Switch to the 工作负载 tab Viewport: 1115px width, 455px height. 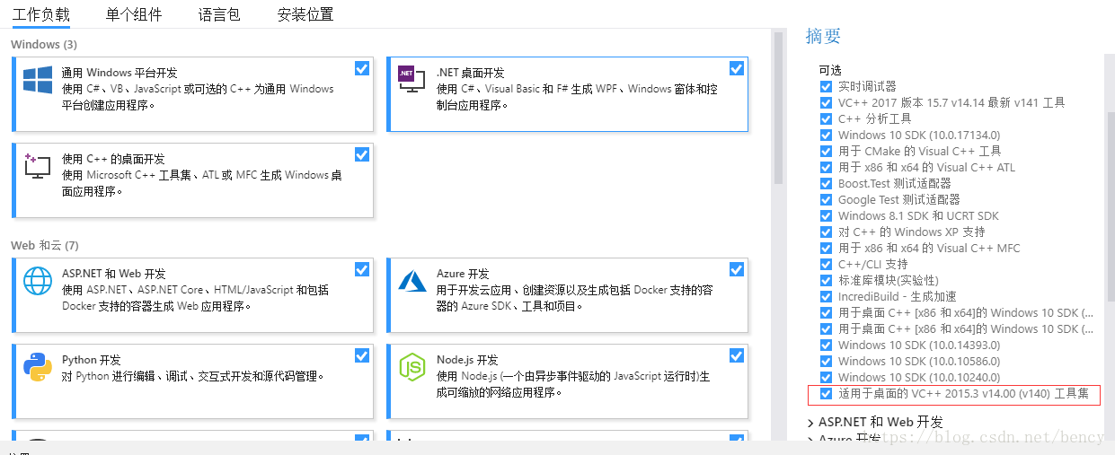(40, 14)
